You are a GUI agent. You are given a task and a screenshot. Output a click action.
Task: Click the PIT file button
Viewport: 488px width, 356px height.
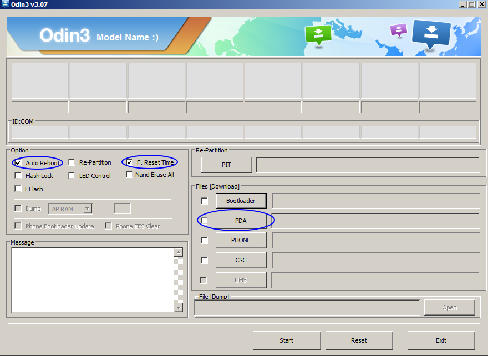point(227,165)
